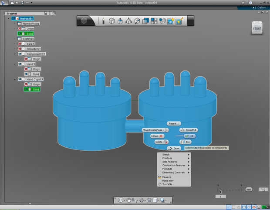Expand the Sketches folder

pyautogui.click(x=15, y=39)
